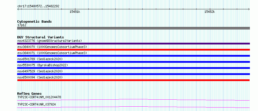This screenshot has height=111, width=258.
Task: Click the purple nsv4323776 variant bar
Action: click(133, 44)
